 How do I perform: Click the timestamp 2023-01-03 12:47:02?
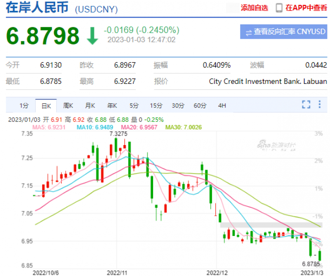point(141,40)
